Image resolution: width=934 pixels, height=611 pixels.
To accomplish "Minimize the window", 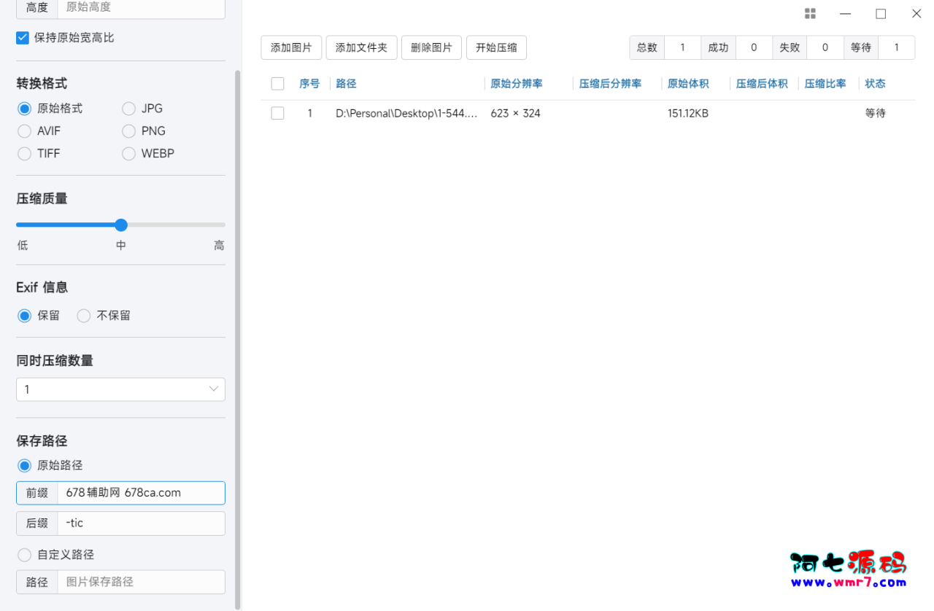I will coord(845,14).
